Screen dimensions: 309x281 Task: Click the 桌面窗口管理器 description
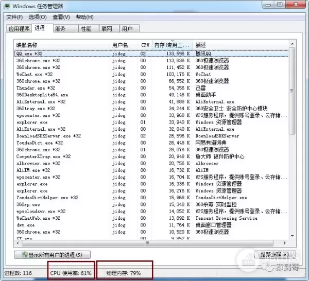pyautogui.click(x=213, y=225)
